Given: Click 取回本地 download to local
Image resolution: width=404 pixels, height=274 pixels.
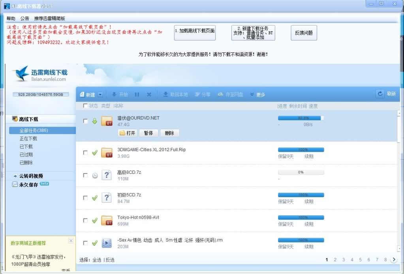Looking at the screenshot, I should 175,95.
